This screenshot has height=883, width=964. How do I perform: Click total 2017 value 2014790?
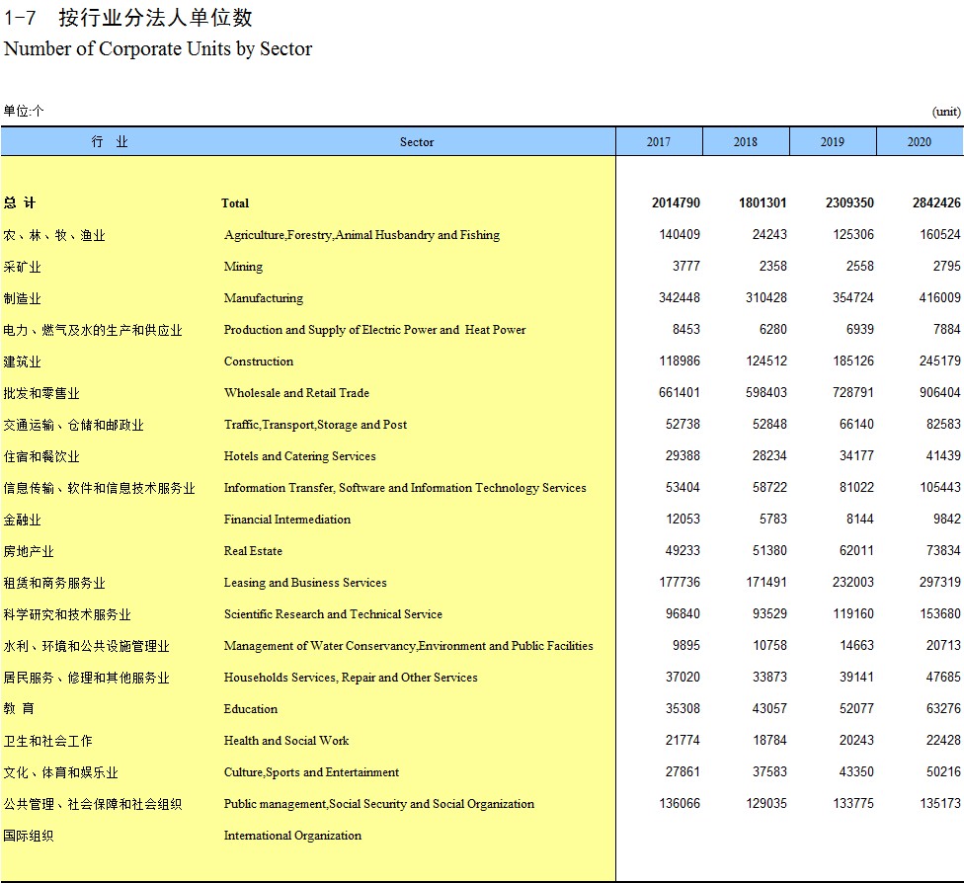point(676,202)
